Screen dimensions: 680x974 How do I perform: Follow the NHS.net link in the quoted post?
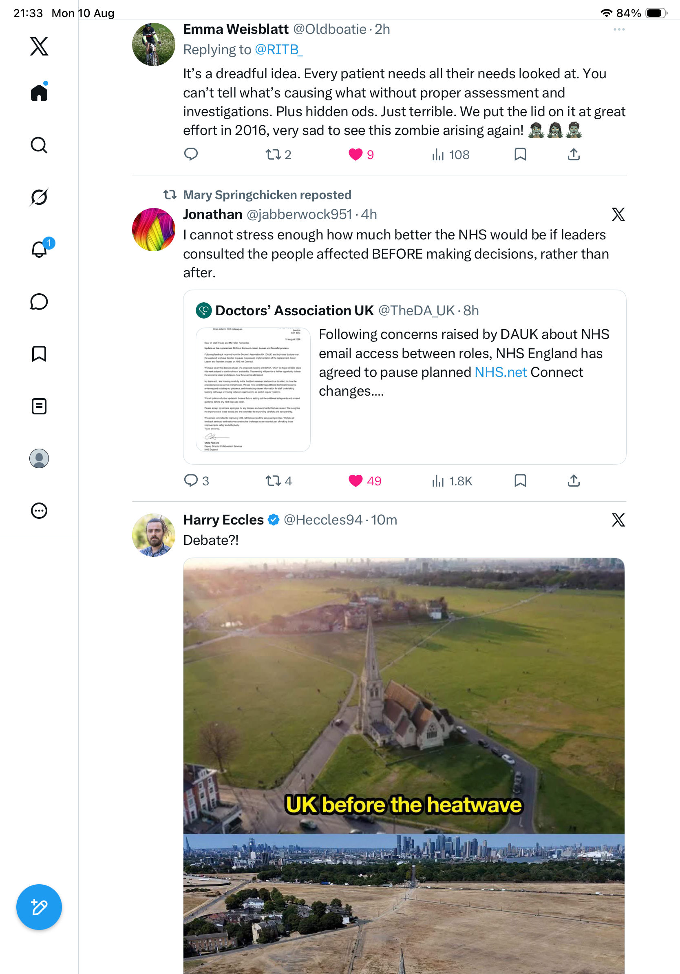pyautogui.click(x=500, y=372)
